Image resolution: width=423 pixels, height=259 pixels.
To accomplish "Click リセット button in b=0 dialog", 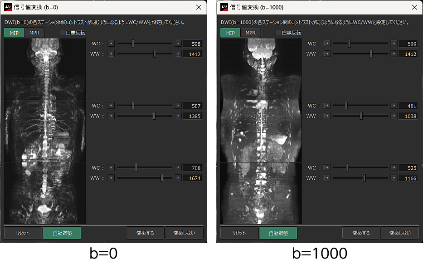I will click(23, 233).
